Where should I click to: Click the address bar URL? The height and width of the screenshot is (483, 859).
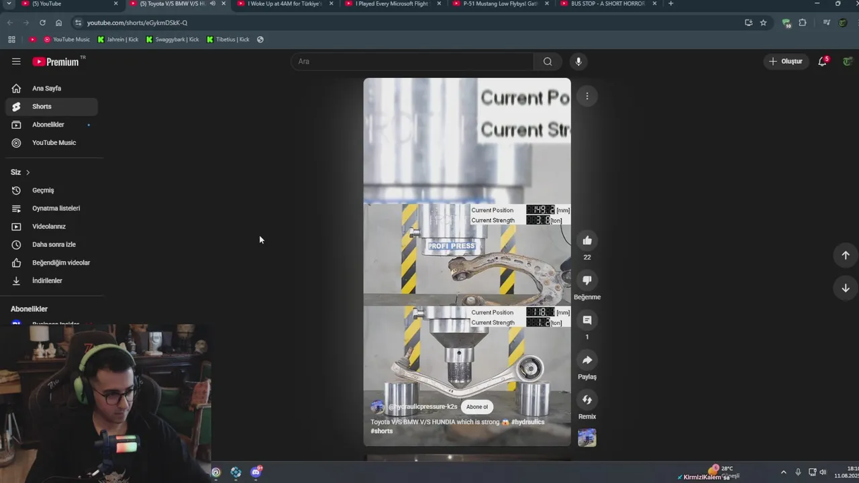coord(137,23)
